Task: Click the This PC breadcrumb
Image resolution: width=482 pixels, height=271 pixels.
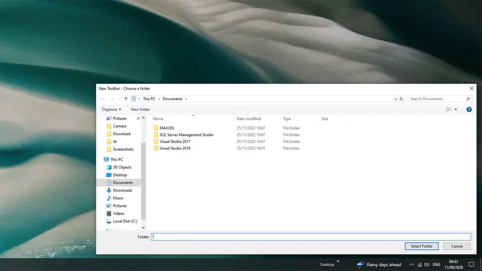Action: 149,99
